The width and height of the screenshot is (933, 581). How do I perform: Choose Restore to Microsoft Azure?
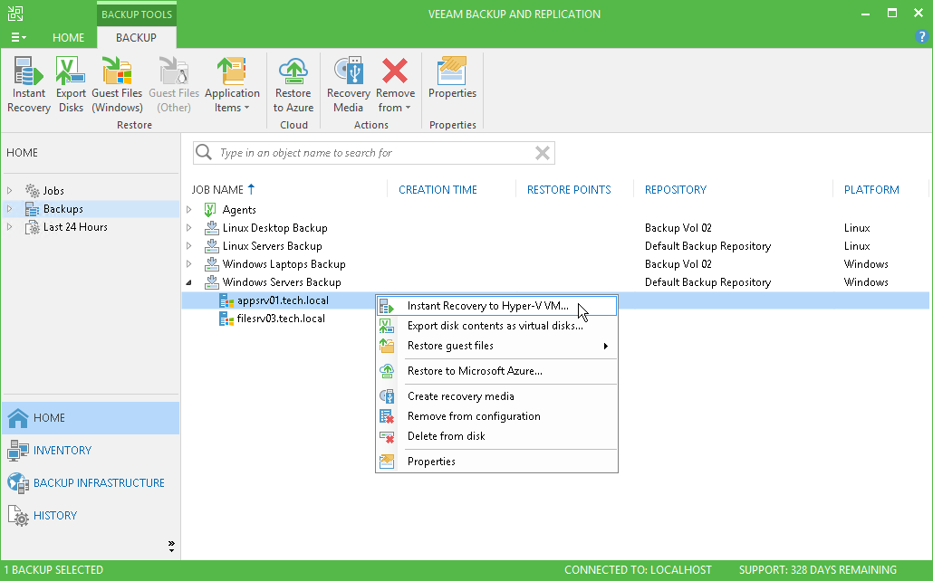click(497, 371)
